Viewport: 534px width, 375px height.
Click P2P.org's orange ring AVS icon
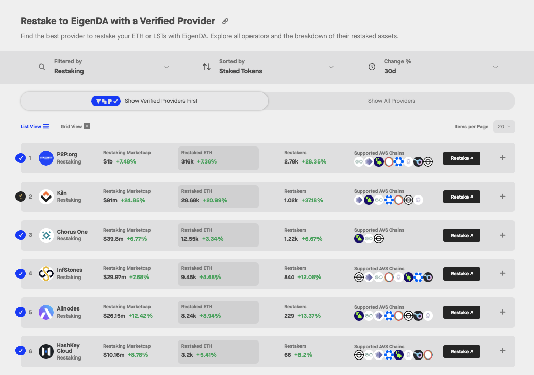(389, 161)
